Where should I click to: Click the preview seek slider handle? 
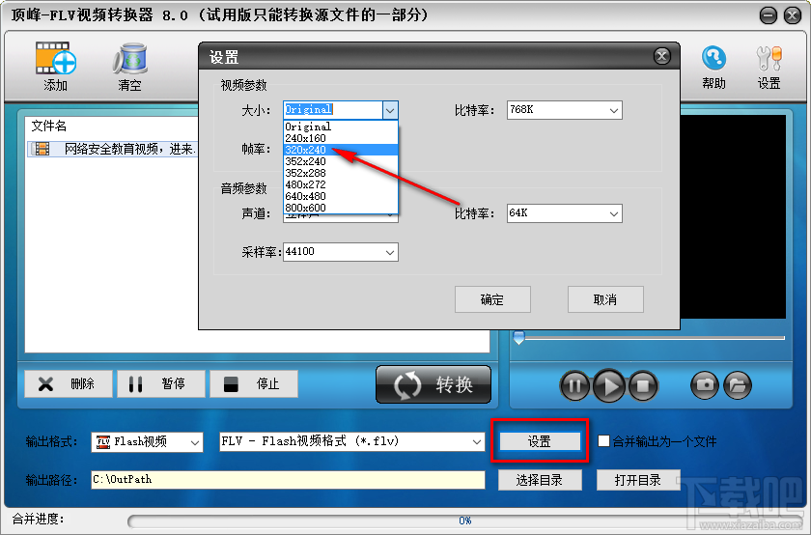point(518,338)
